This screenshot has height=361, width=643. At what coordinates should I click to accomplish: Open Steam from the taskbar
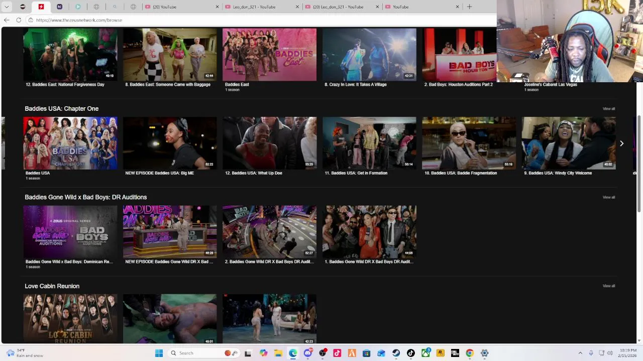pos(396,353)
